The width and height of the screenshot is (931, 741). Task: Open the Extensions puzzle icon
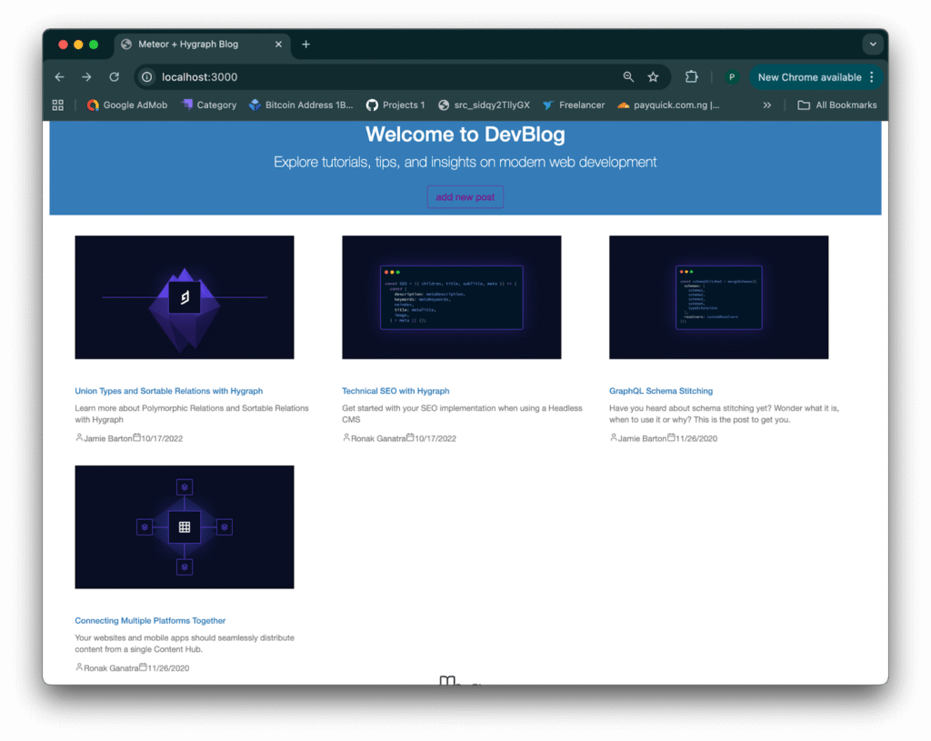[692, 77]
